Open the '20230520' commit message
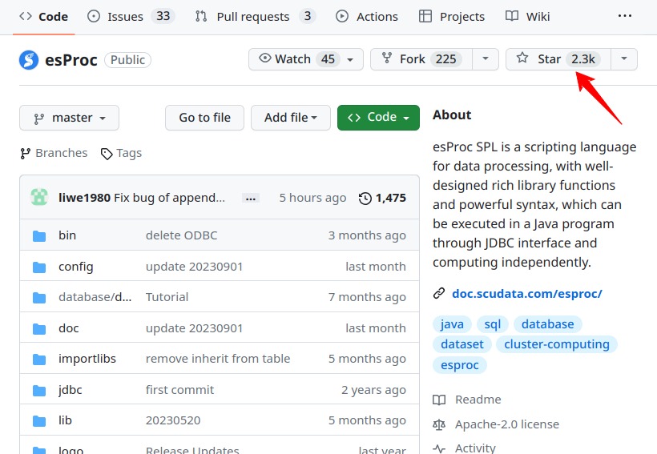Image resolution: width=657 pixels, height=454 pixels. 173,420
